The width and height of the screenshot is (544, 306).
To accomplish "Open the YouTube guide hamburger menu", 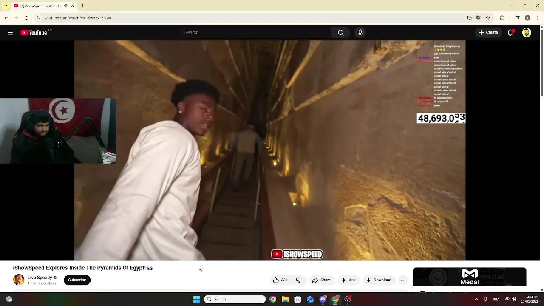I will tap(10, 33).
